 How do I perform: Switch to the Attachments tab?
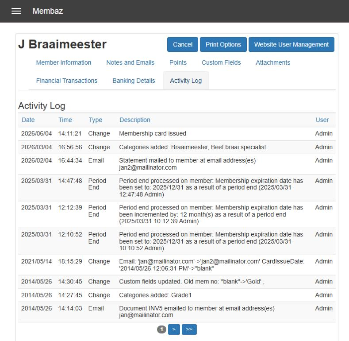coord(273,62)
